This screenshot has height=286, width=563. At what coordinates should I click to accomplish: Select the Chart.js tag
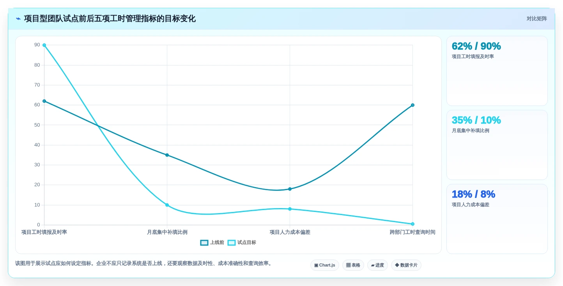coord(325,265)
